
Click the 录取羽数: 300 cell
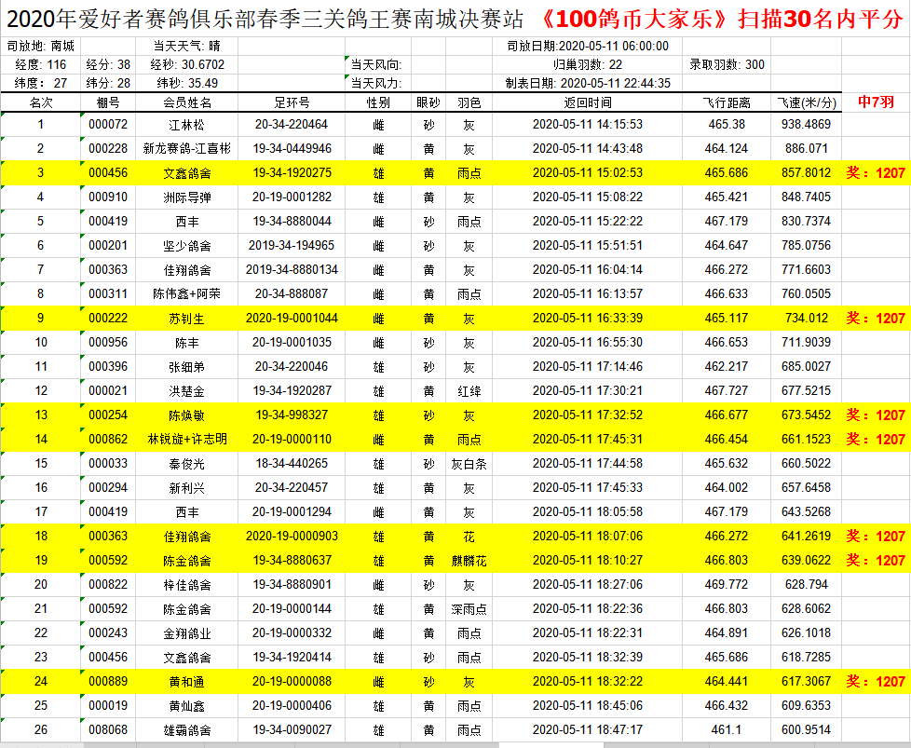click(727, 64)
